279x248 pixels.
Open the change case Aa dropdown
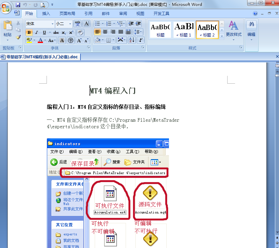[x=52, y=40]
